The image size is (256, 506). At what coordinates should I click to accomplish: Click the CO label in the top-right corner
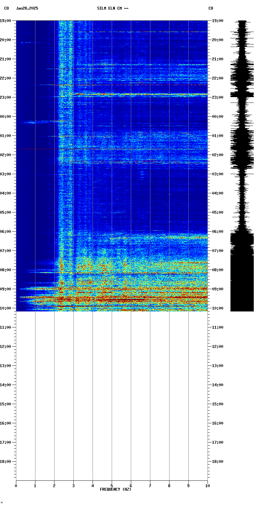(x=211, y=8)
